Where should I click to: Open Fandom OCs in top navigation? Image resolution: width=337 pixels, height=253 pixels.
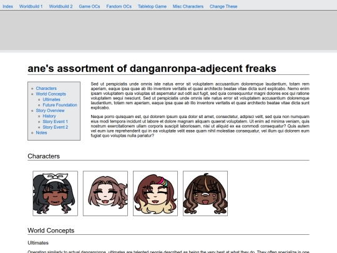pos(119,6)
